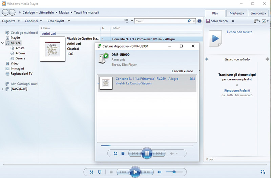Screen dimensions: 271x178
Task: Open the Organizza dropdown menu
Action: (11, 21)
